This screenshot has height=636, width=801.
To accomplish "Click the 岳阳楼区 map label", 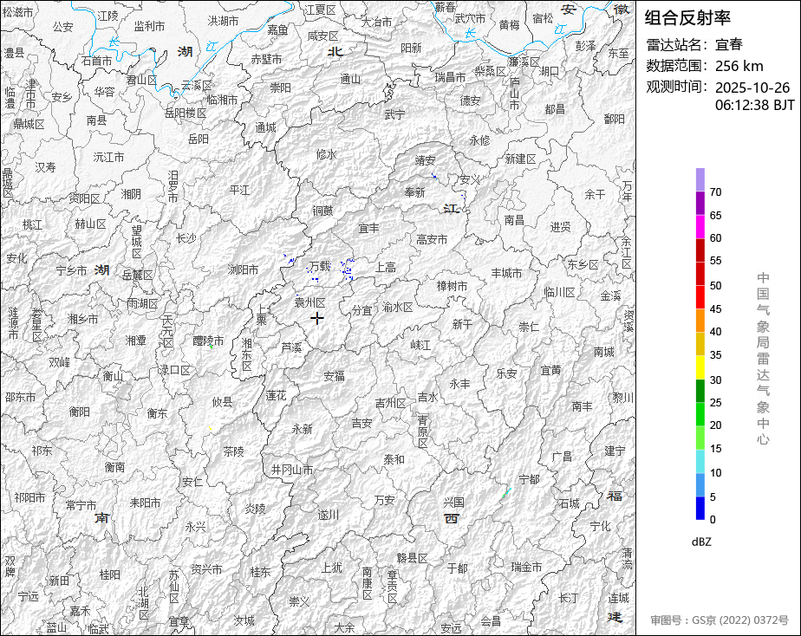I will (x=186, y=113).
